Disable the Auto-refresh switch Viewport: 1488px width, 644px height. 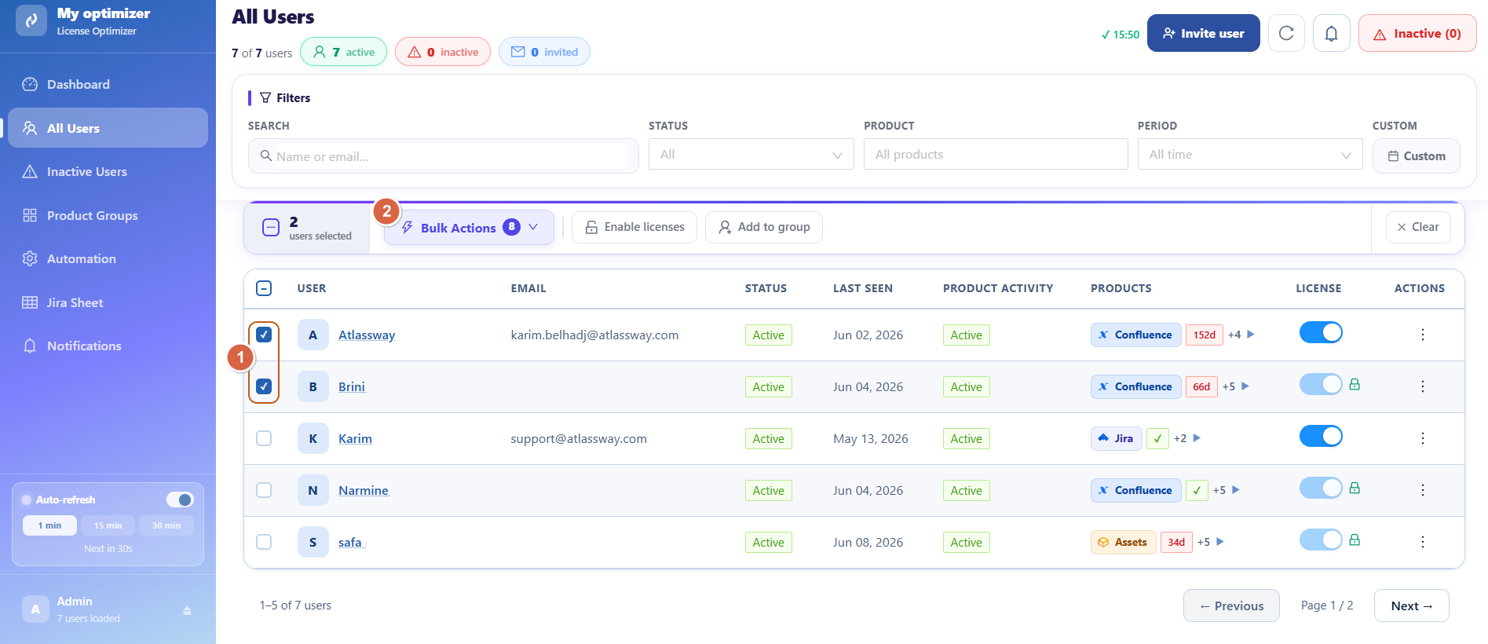click(x=180, y=499)
